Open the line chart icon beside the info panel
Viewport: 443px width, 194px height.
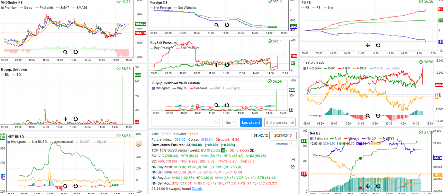(x=293, y=159)
